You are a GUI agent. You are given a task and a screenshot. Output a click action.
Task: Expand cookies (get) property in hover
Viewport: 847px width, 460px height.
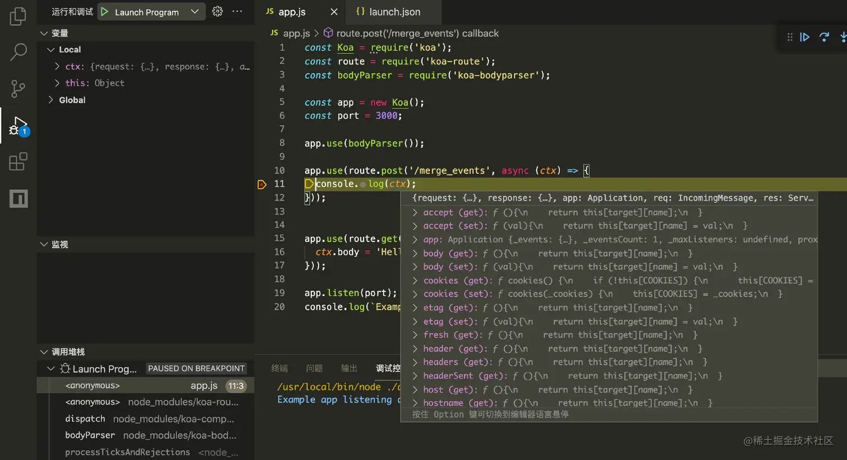pos(415,280)
